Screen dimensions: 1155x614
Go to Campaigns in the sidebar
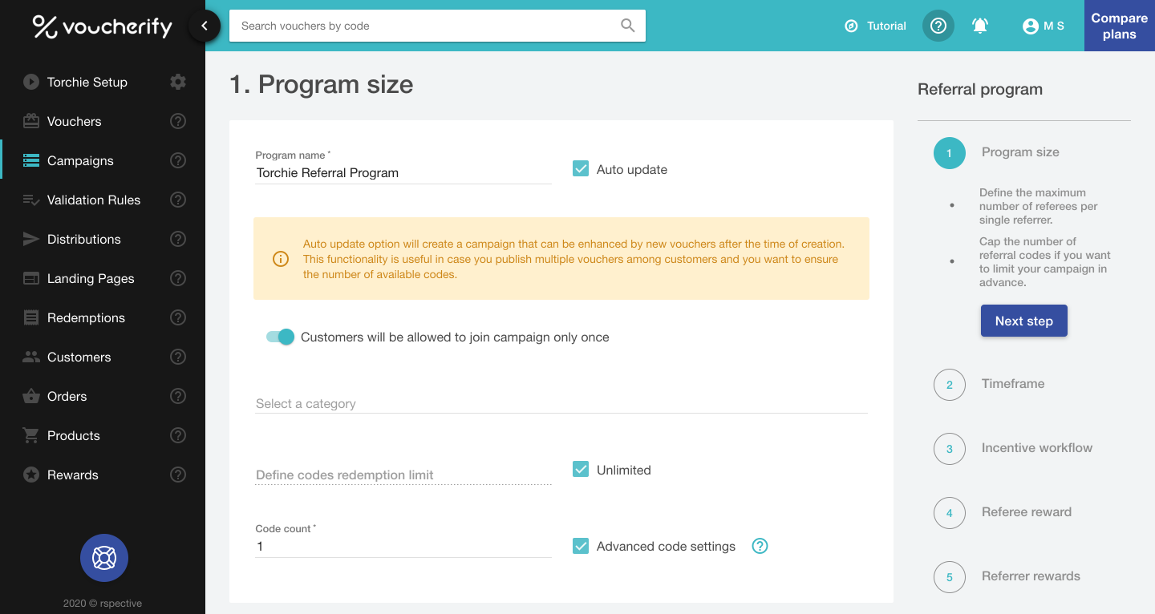click(x=80, y=160)
